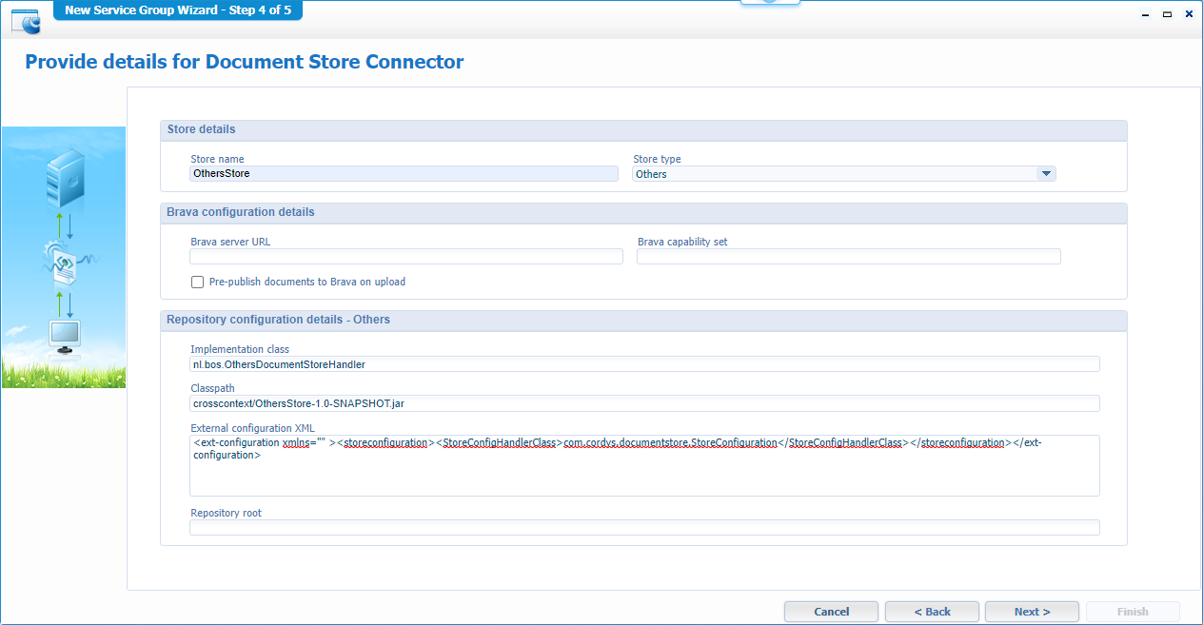Click the connector gear icon in sidebar illustration
The height and width of the screenshot is (625, 1203).
pyautogui.click(x=63, y=264)
